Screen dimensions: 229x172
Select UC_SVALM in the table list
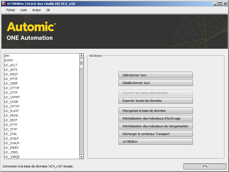42,143
